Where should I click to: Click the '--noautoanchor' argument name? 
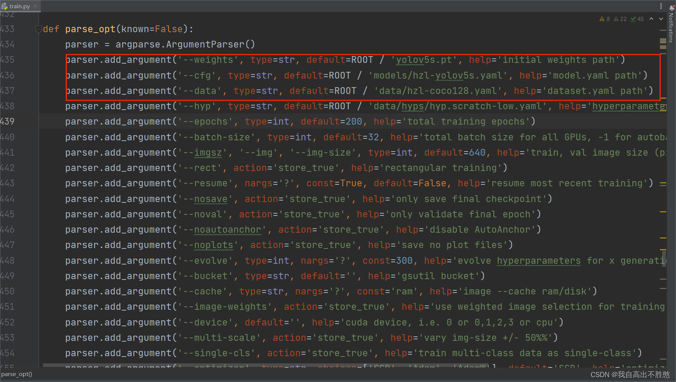(x=222, y=230)
